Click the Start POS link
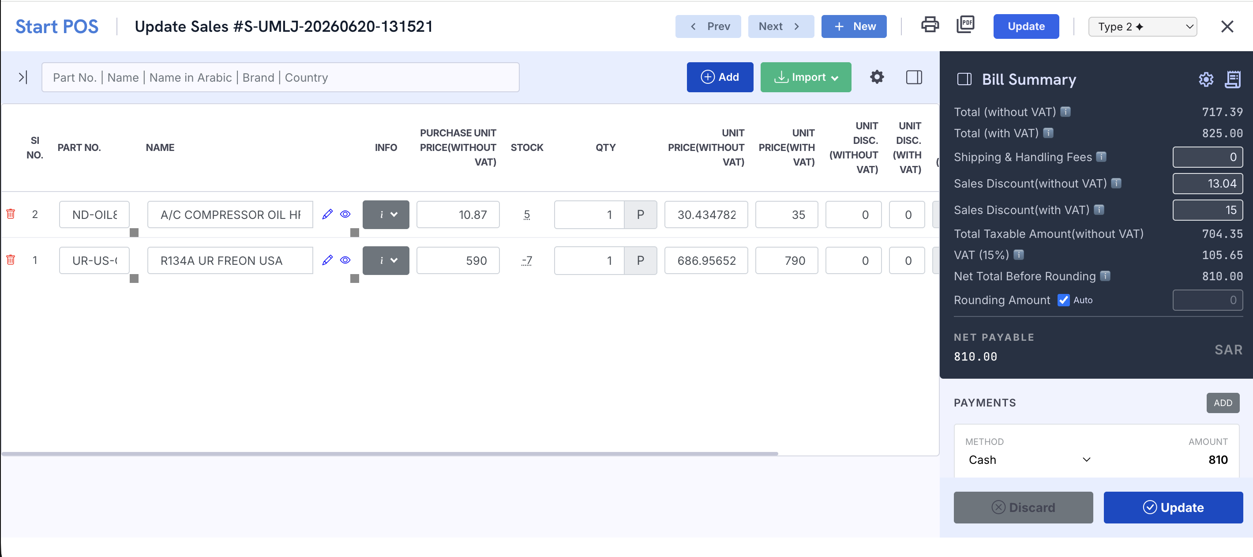 click(56, 26)
